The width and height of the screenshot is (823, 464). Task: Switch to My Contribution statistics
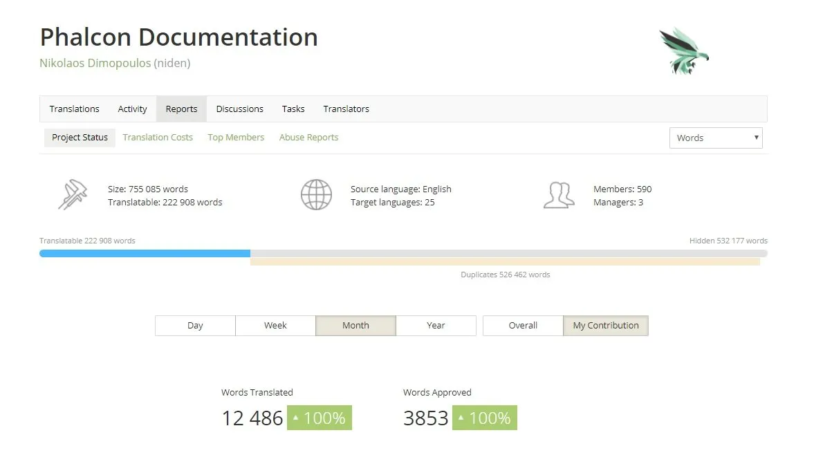(x=607, y=326)
